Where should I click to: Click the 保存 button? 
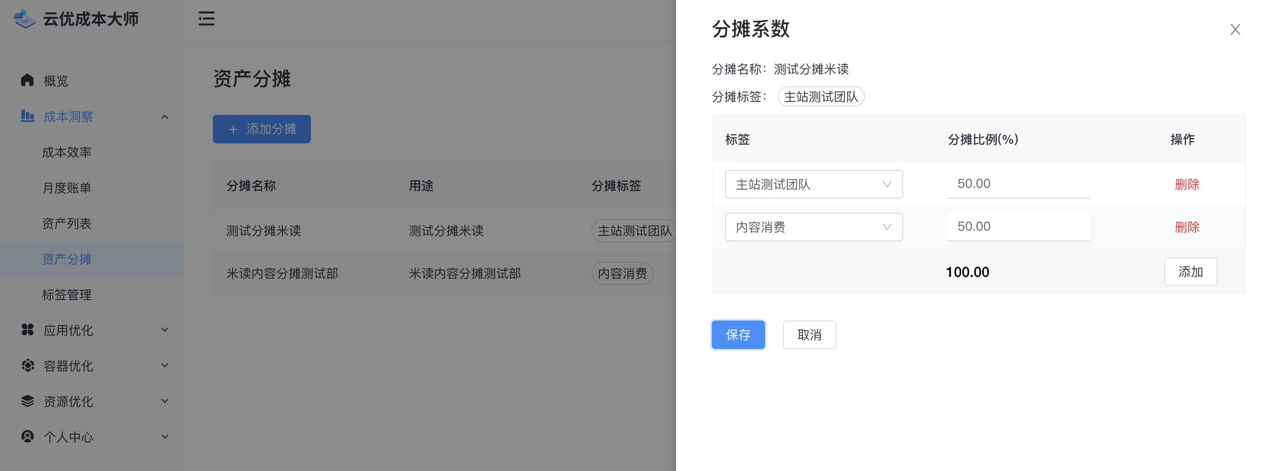738,335
